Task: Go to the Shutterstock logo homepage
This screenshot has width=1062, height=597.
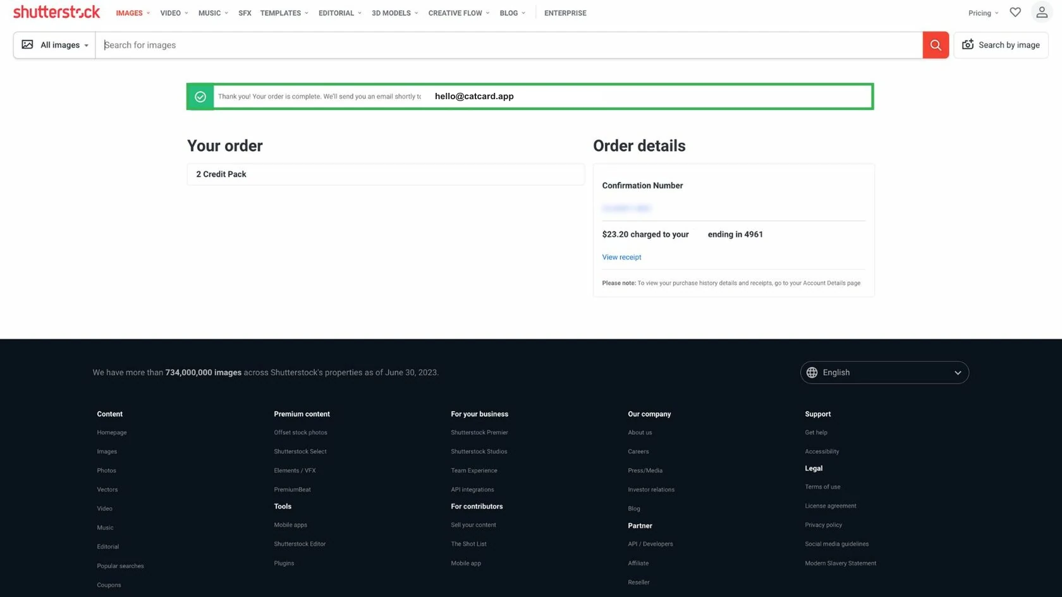Action: coord(56,12)
